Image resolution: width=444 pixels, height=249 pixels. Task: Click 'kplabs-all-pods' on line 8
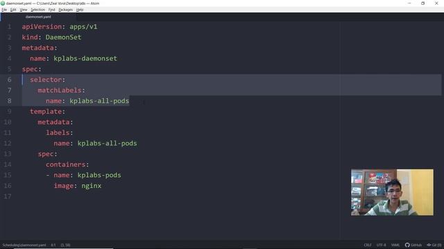[x=99, y=101]
